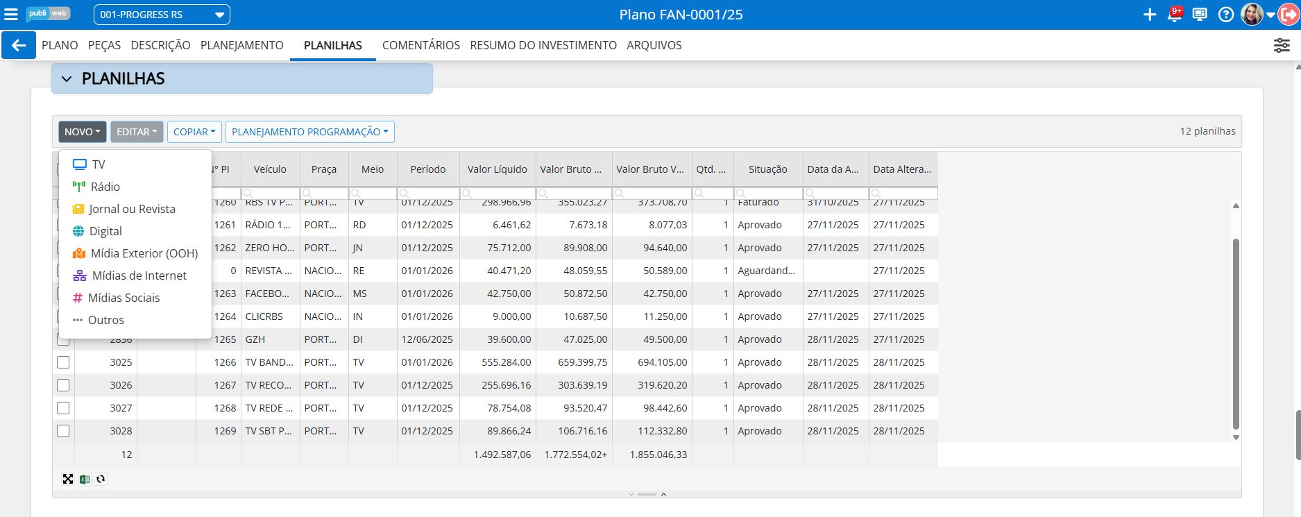Check the box for row 3028
Viewport: 1301px width, 517px height.
click(63, 431)
